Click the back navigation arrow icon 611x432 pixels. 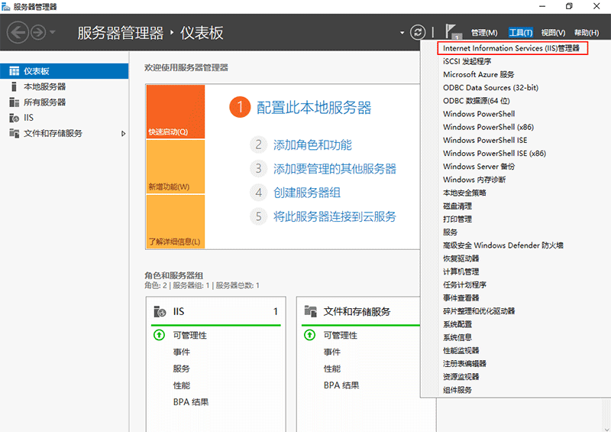click(18, 32)
